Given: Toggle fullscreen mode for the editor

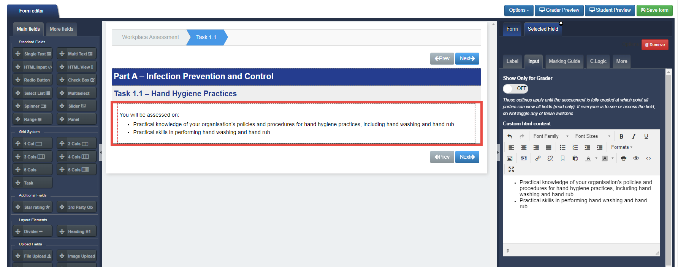Looking at the screenshot, I should tap(511, 169).
